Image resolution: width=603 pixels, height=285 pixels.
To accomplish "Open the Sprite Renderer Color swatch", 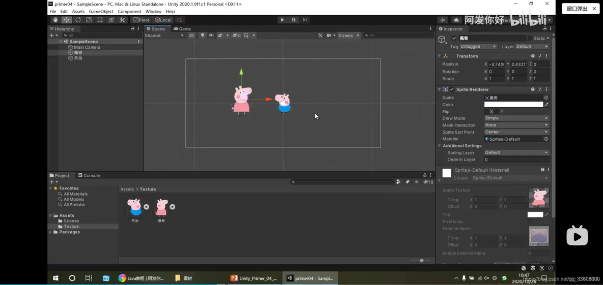I will click(513, 104).
